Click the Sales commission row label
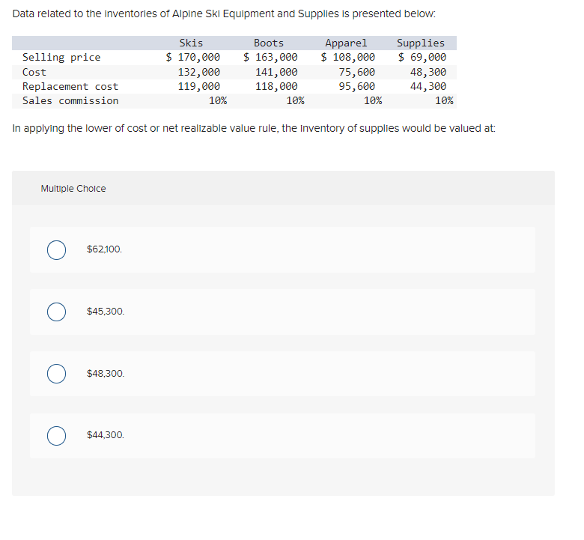 pos(70,100)
